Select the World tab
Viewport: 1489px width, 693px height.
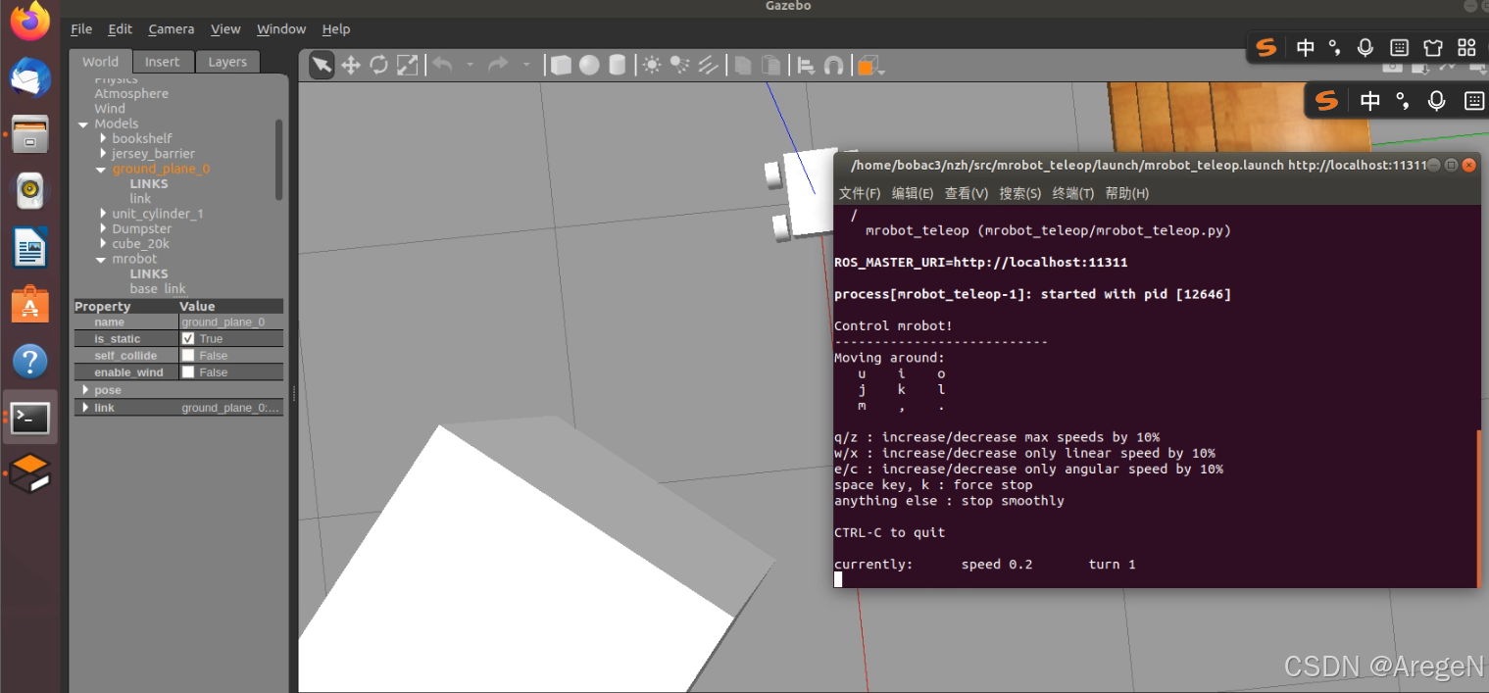[100, 61]
